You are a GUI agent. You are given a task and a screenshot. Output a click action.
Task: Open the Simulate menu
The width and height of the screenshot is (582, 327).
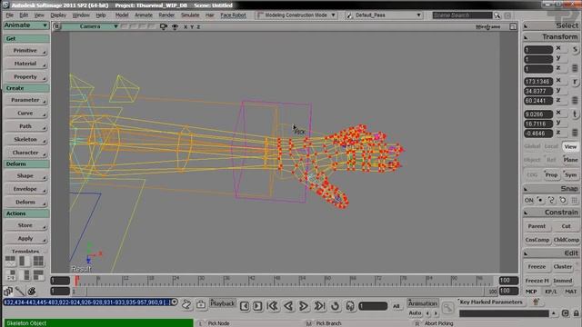(x=190, y=15)
